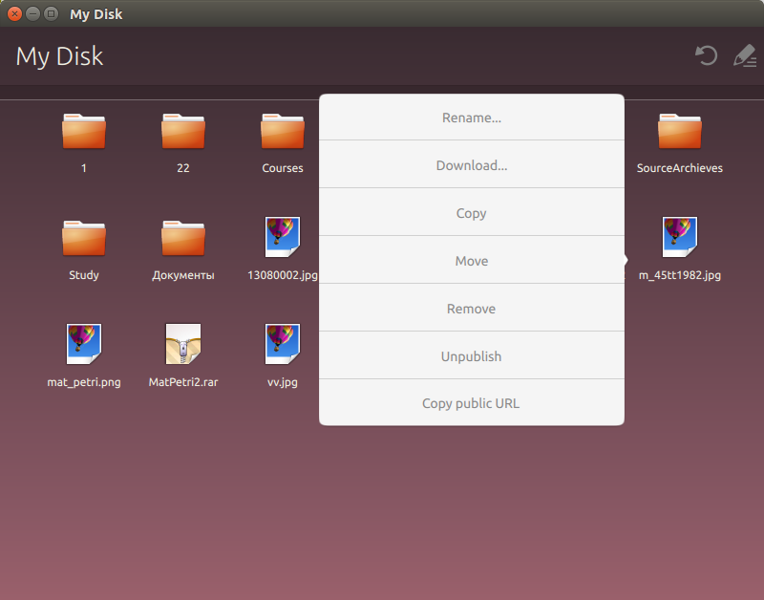Choose Copy from the context menu
Image resolution: width=764 pixels, height=600 pixels.
pos(472,213)
